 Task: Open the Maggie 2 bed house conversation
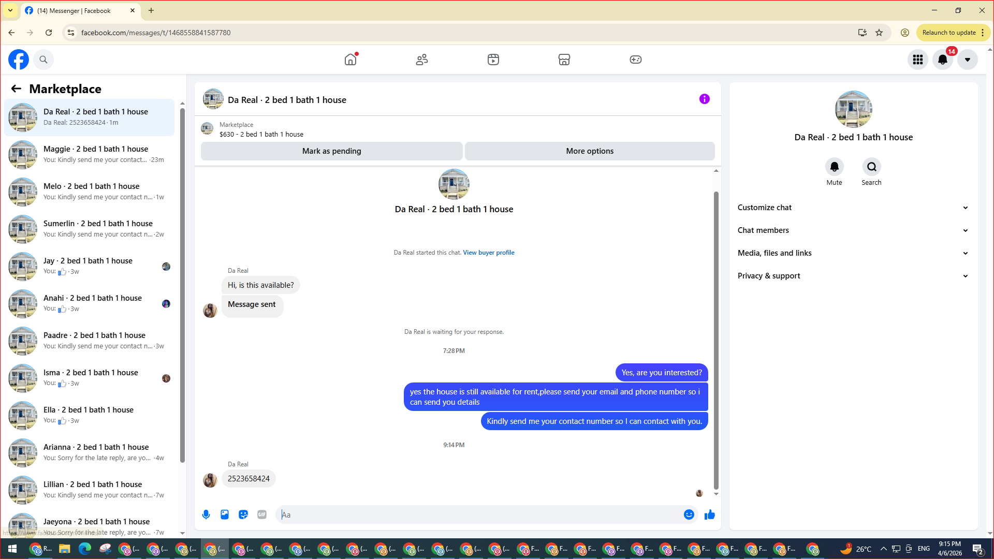(90, 155)
